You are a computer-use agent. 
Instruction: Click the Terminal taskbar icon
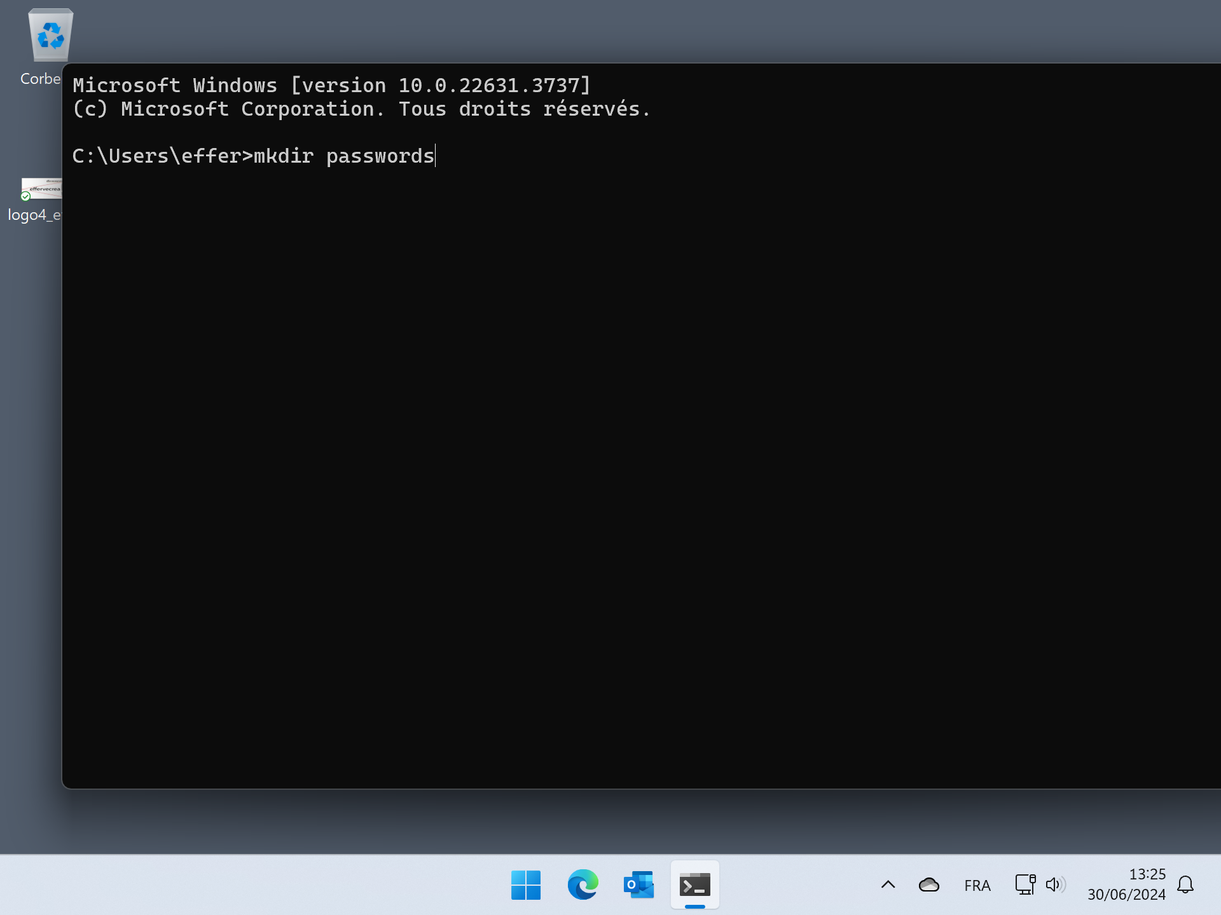click(694, 884)
